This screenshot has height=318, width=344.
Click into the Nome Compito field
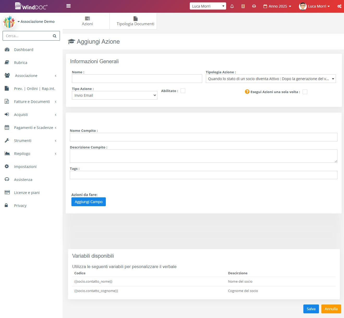(203, 137)
